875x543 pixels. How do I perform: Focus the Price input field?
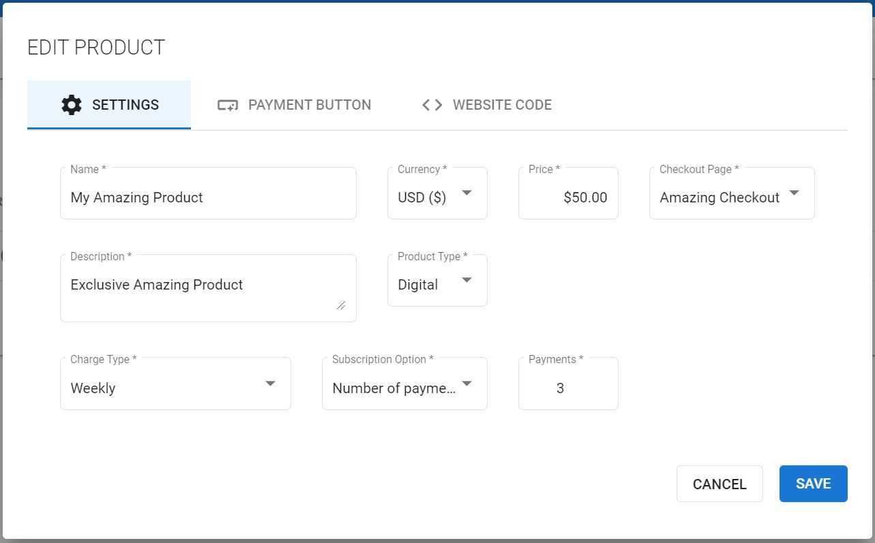click(x=568, y=198)
